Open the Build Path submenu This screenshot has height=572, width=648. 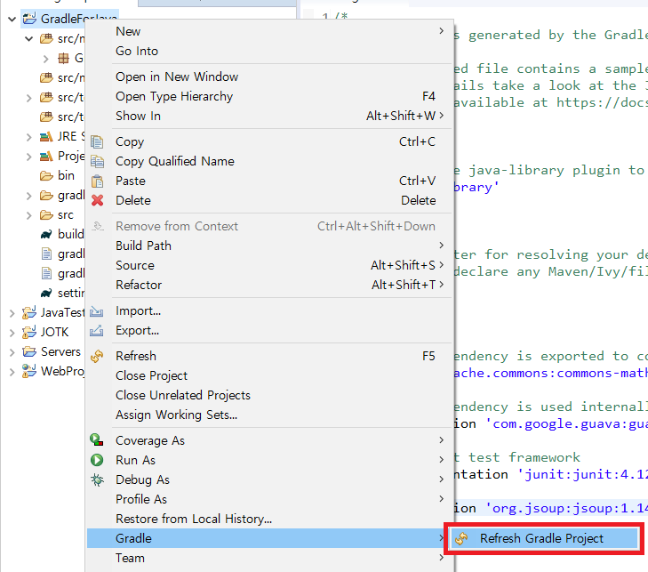point(270,246)
